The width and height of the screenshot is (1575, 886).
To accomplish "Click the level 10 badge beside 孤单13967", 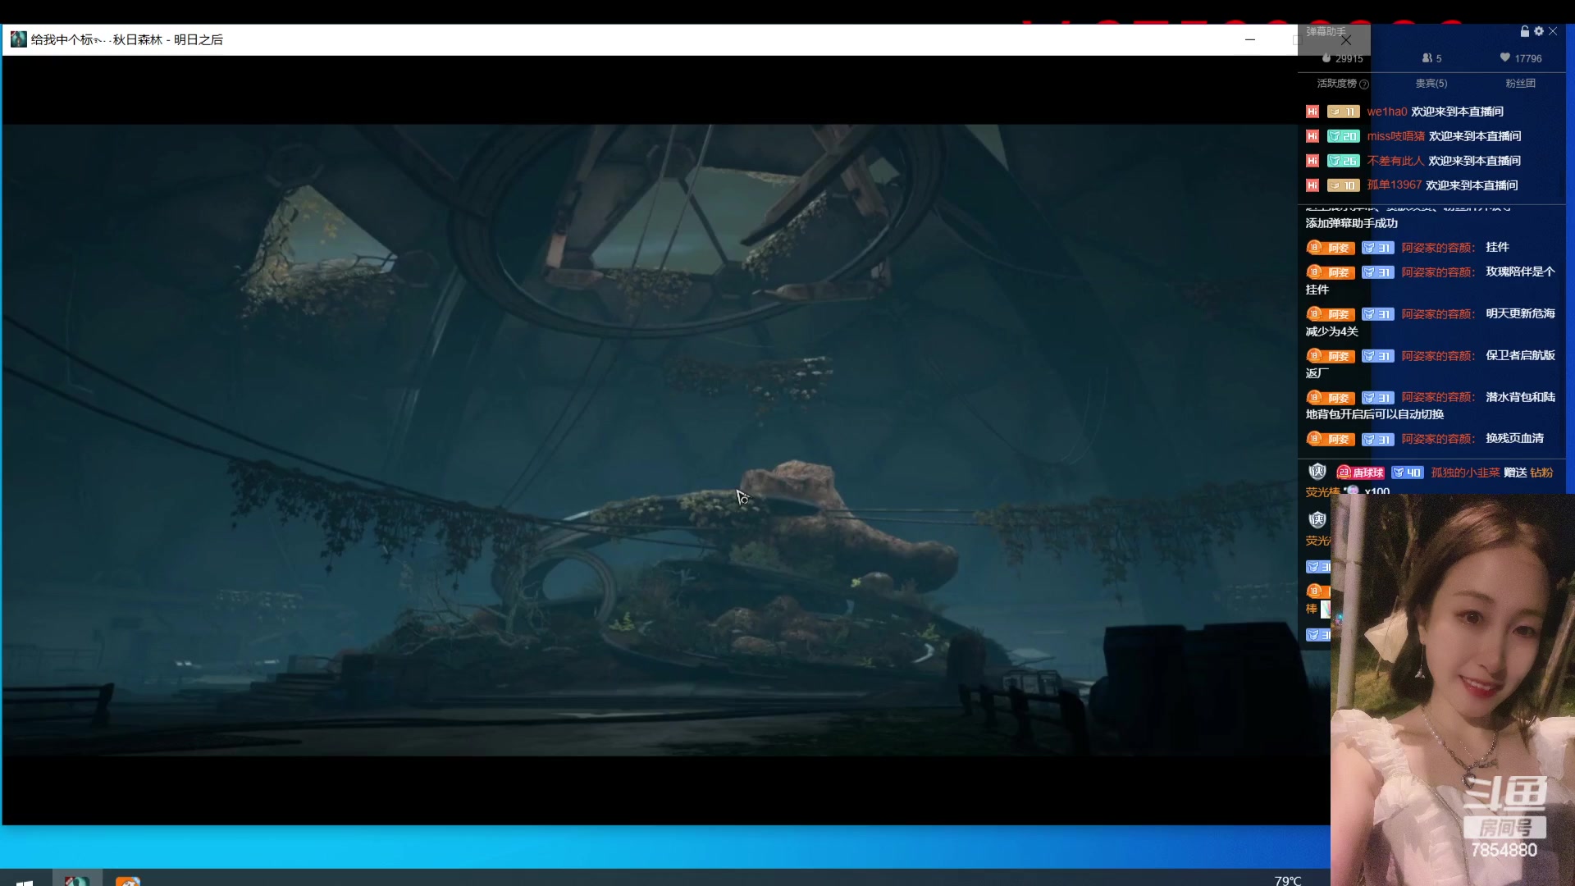I will pyautogui.click(x=1344, y=185).
